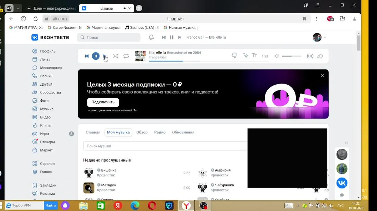Screen dimensions: 377x211
Task: Collapse the right chat sidebar chevrons
Action: [x=346, y=143]
